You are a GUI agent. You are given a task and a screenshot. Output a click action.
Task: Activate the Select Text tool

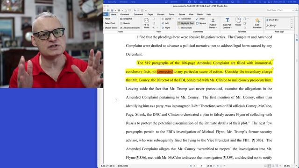coord(110,23)
